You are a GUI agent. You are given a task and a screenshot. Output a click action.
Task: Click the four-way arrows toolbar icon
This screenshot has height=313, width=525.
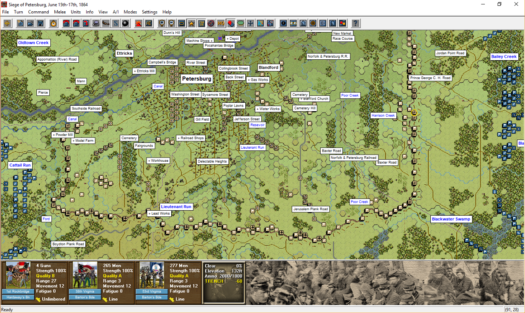point(250,23)
